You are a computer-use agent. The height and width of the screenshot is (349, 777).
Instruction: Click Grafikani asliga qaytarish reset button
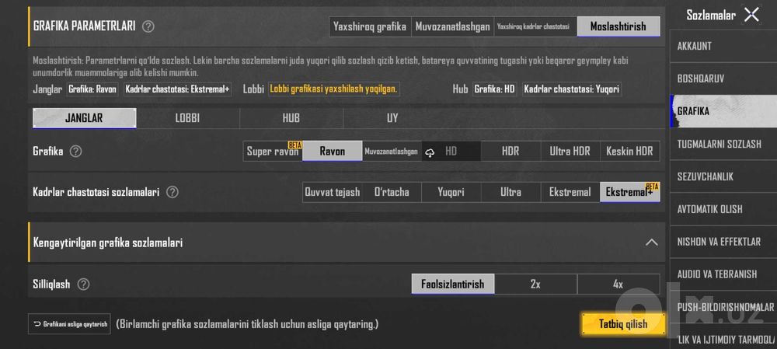tap(69, 324)
